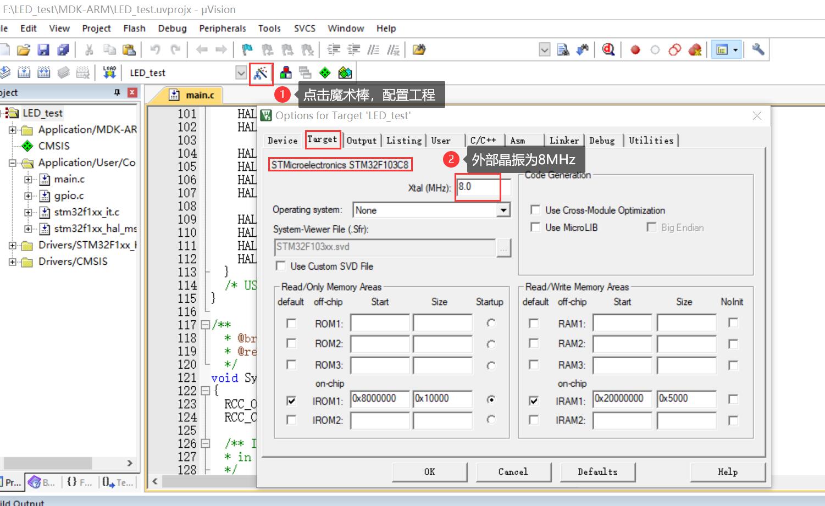The height and width of the screenshot is (506, 825).
Task: Open the Operating system dropdown
Action: pyautogui.click(x=503, y=210)
